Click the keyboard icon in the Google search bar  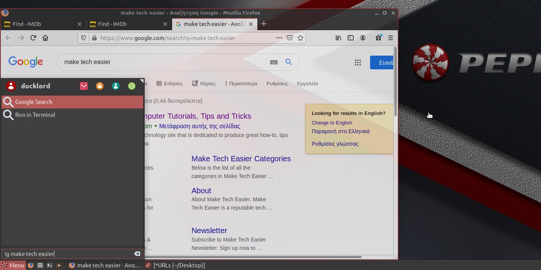click(274, 62)
